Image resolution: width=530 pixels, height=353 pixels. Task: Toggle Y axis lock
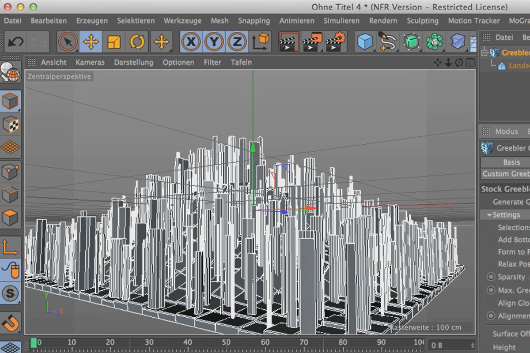tap(214, 42)
